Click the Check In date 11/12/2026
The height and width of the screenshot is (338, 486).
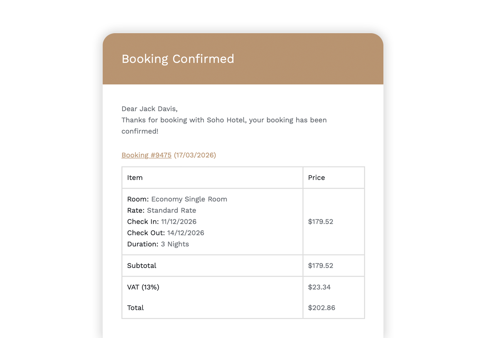[x=179, y=221]
